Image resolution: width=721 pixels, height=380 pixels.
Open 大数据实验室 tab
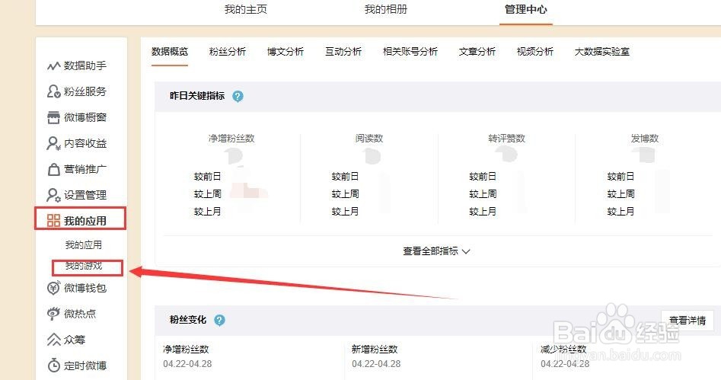click(x=602, y=52)
